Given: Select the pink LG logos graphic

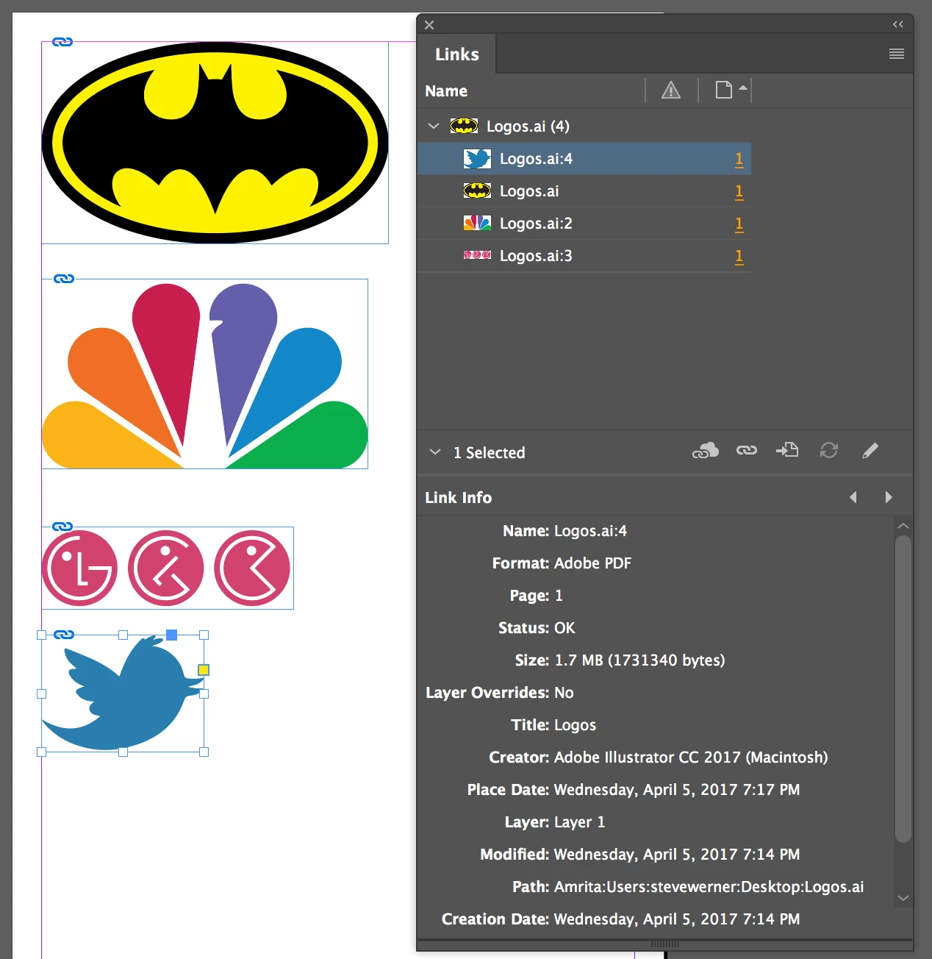Looking at the screenshot, I should coord(168,568).
